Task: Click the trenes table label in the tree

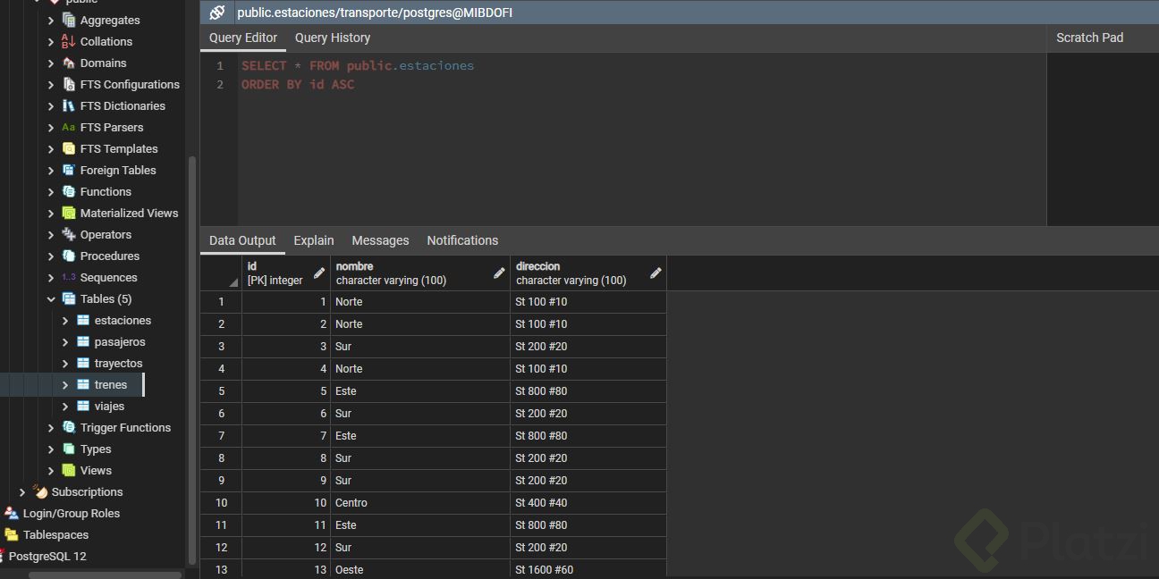Action: pyautogui.click(x=111, y=384)
